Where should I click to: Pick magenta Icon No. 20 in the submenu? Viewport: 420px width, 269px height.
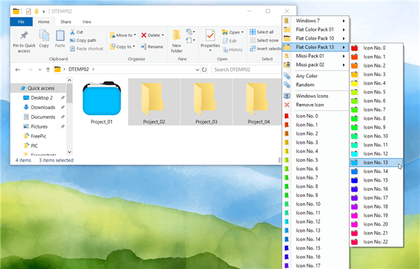[x=377, y=224]
